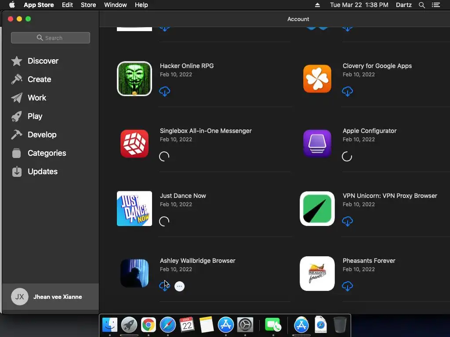450x337 pixels.
Task: Click Apple Configurator title
Action: (x=370, y=131)
